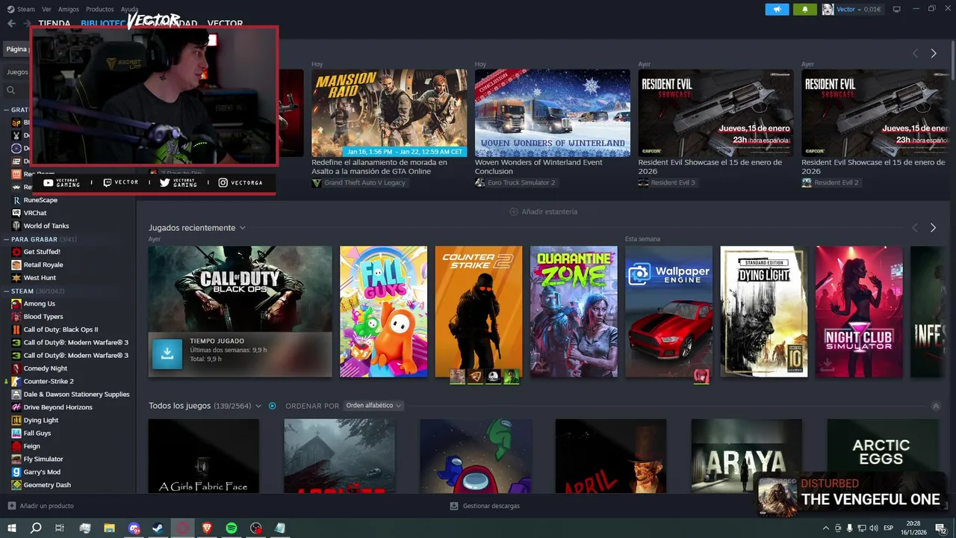956x538 pixels.
Task: Click the play icon next to Todos los juegos
Action: 273,406
